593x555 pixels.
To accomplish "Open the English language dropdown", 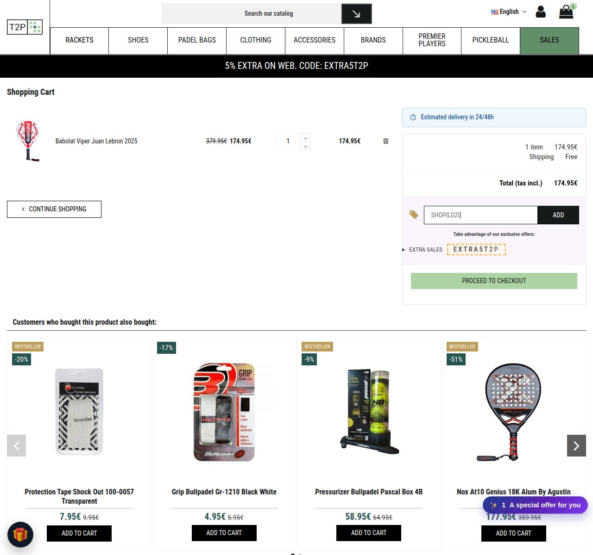I will 509,12.
